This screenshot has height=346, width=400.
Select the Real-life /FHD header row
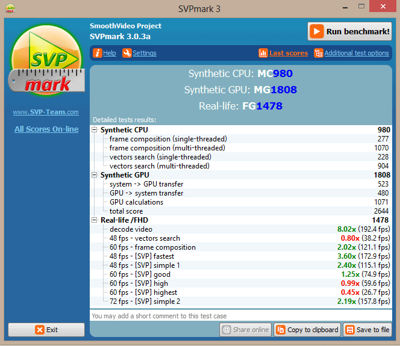[x=241, y=220]
